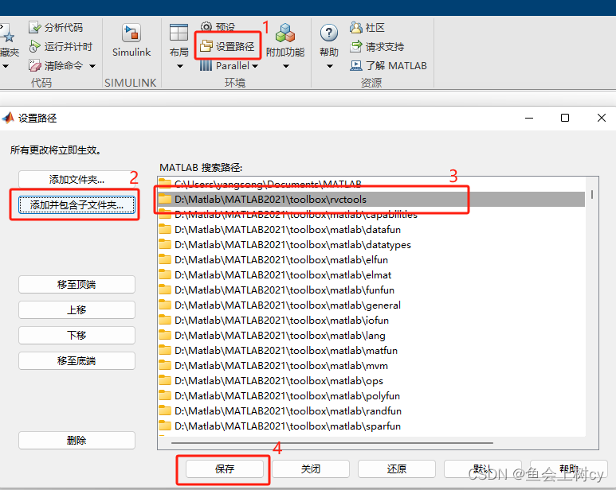616x490 pixels.
Task: Select toolbox\matlab\randfun path entry
Action: [371, 410]
